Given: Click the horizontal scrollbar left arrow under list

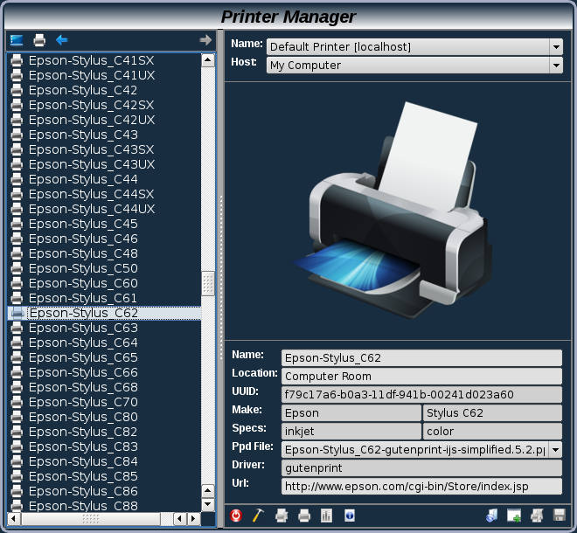Looking at the screenshot, I should [15, 519].
